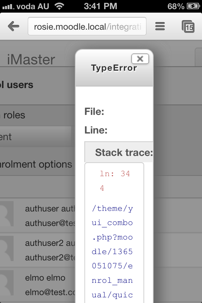
Task: Click the TypeError dialog title
Action: [114, 68]
